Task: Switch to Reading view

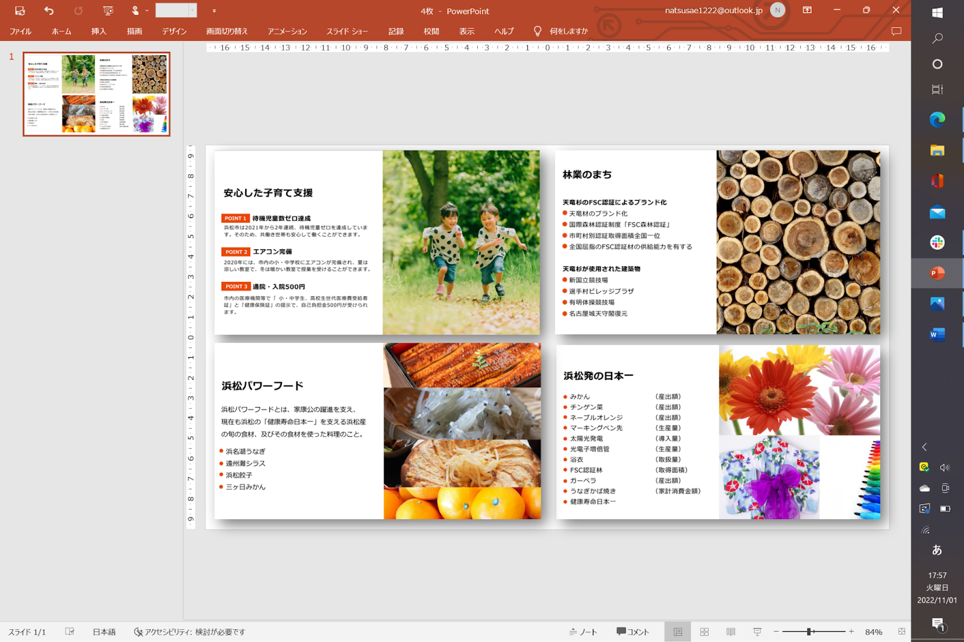Action: pos(731,632)
